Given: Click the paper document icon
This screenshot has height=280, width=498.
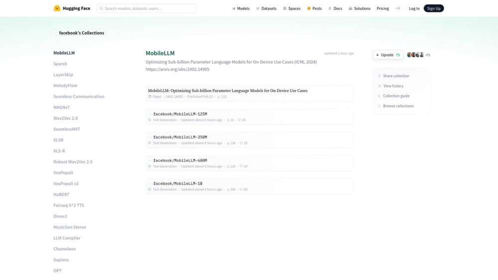Looking at the screenshot, I should tap(149, 96).
